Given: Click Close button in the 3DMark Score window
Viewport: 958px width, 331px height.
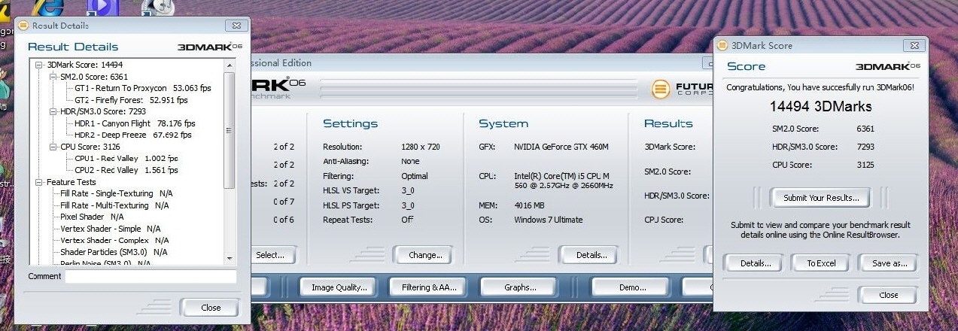Looking at the screenshot, I should [888, 295].
